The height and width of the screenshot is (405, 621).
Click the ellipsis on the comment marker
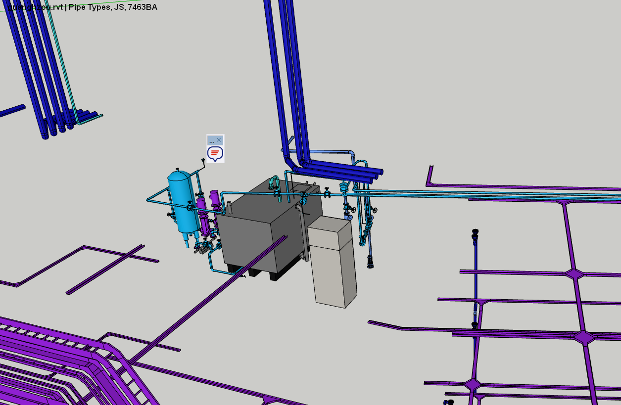coord(212,141)
